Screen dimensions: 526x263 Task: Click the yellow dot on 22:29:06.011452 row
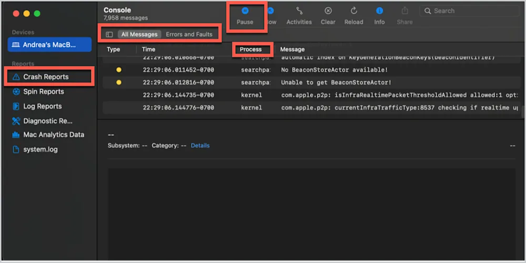point(119,70)
